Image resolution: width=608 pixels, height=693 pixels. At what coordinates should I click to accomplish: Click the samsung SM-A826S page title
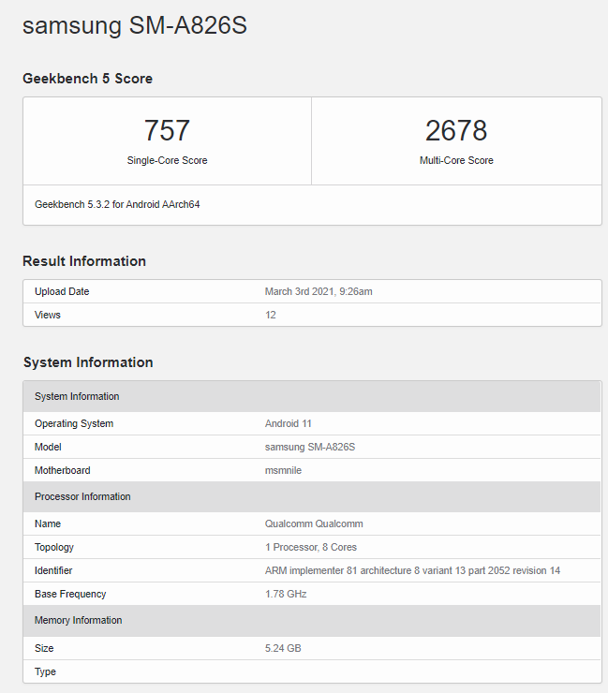pos(134,25)
